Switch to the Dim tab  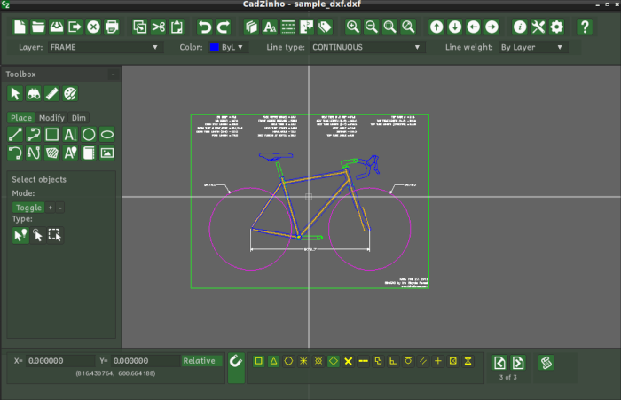point(78,118)
